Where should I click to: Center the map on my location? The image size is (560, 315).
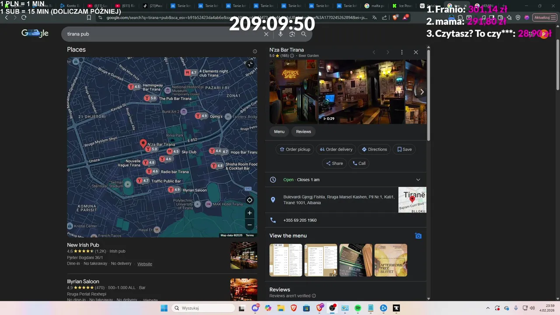point(249,200)
